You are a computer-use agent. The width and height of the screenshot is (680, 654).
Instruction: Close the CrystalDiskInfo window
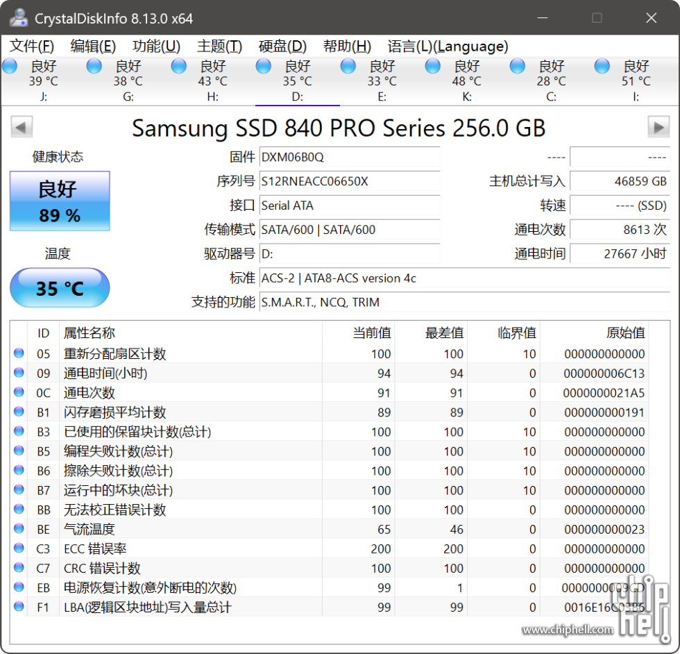(651, 18)
